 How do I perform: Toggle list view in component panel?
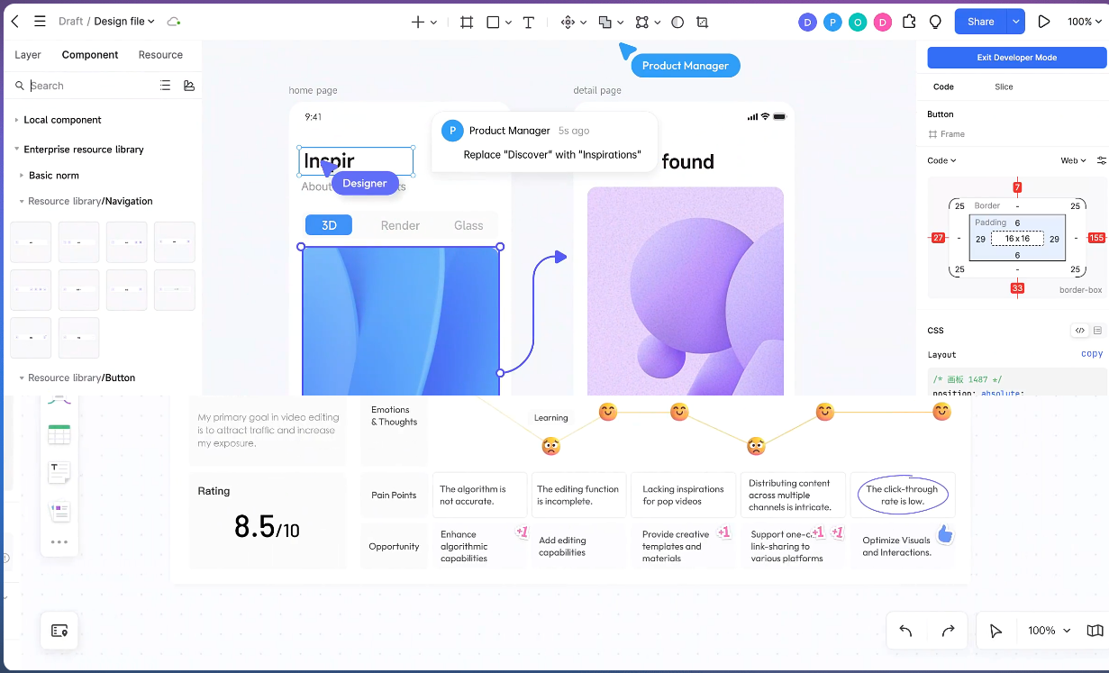click(x=165, y=86)
